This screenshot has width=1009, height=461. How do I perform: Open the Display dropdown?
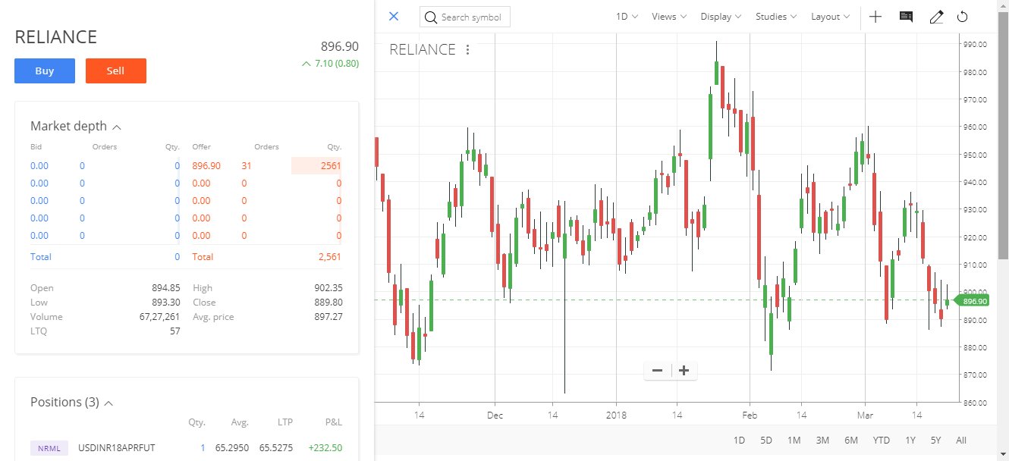(x=721, y=17)
